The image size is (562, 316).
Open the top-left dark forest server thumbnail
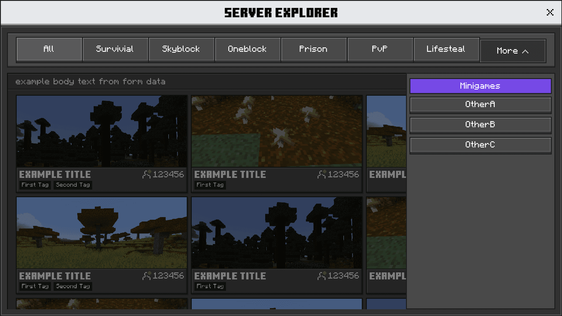point(102,131)
